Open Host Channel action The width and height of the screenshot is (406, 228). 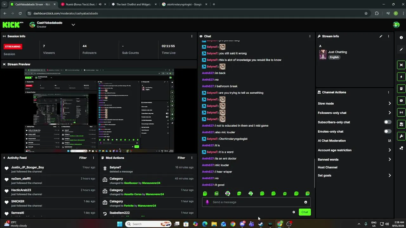(327, 167)
